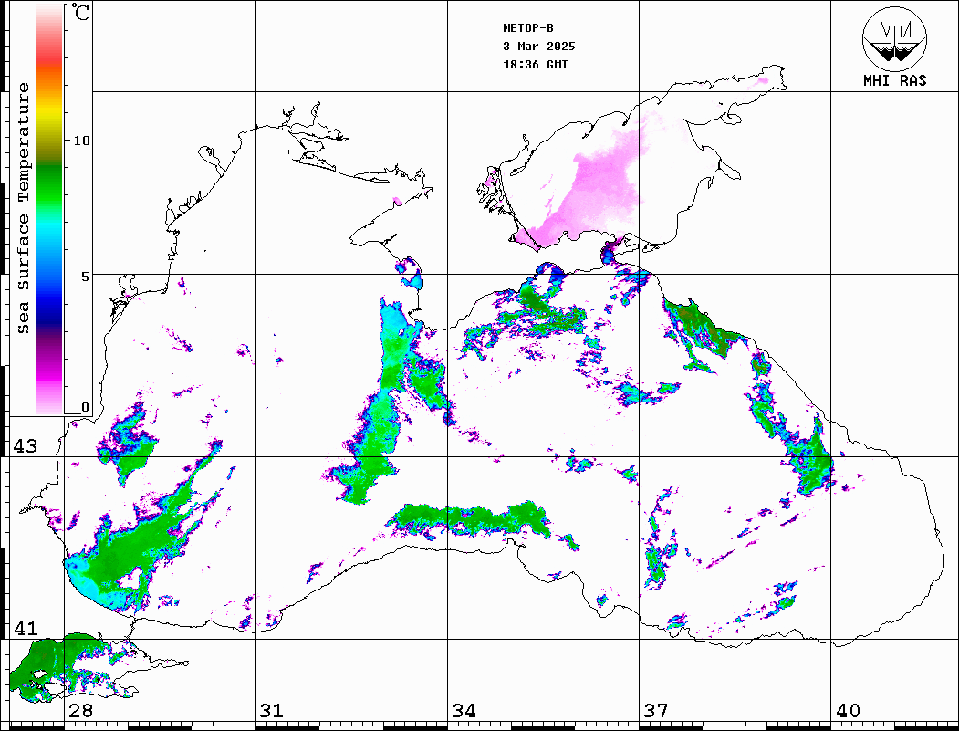Click latitude label '41'
959x731 pixels.
[x=26, y=628]
